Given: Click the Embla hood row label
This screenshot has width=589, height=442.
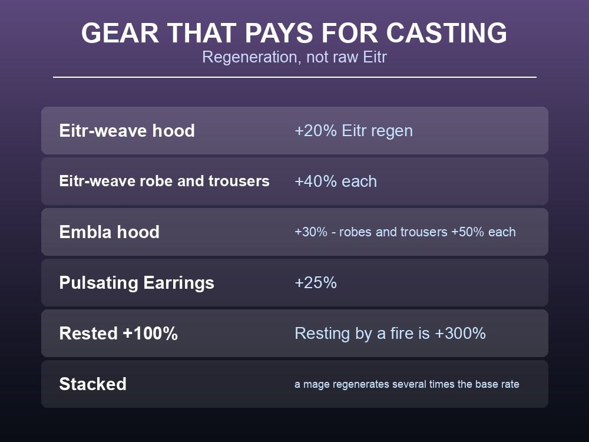Looking at the screenshot, I should coord(110,232).
